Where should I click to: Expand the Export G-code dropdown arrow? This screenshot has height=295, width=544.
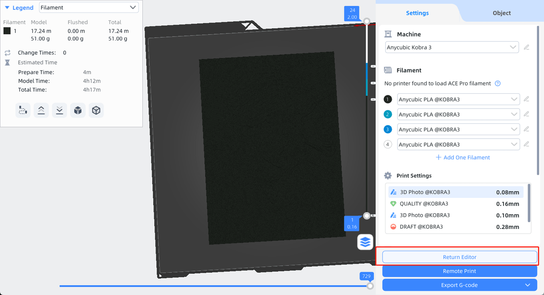(x=527, y=285)
